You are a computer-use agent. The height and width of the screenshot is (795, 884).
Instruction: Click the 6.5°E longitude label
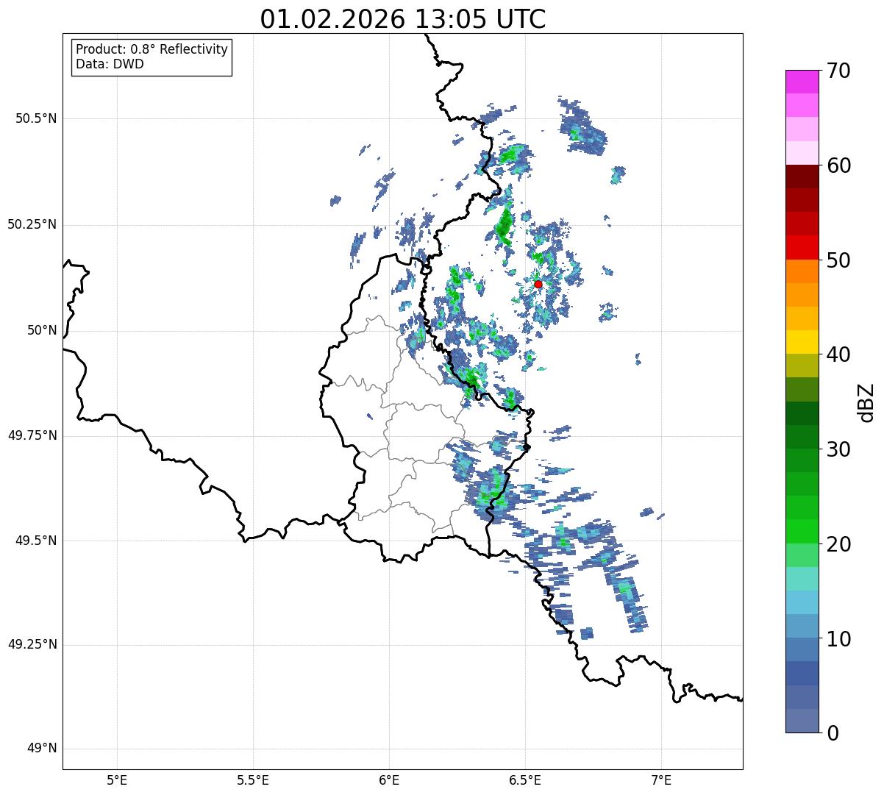(525, 780)
